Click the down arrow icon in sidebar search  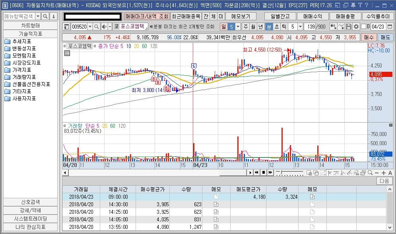(x=54, y=16)
